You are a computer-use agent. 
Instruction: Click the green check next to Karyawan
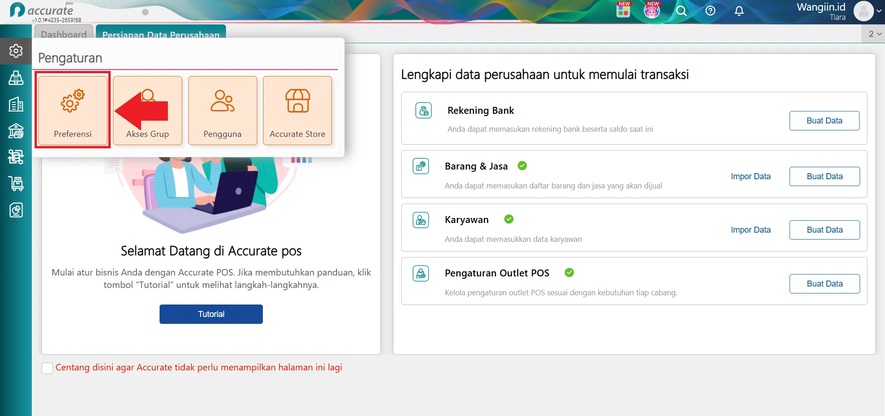(509, 219)
